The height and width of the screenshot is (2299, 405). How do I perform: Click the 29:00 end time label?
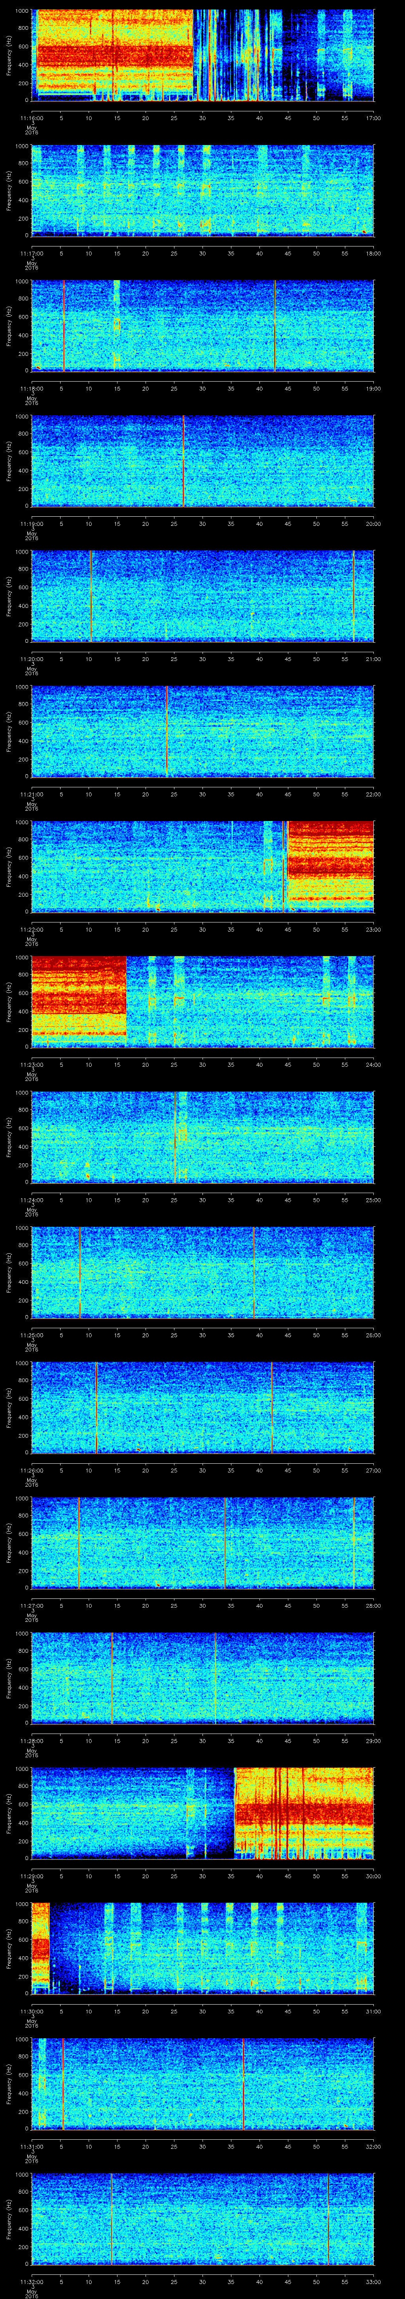point(373,1741)
